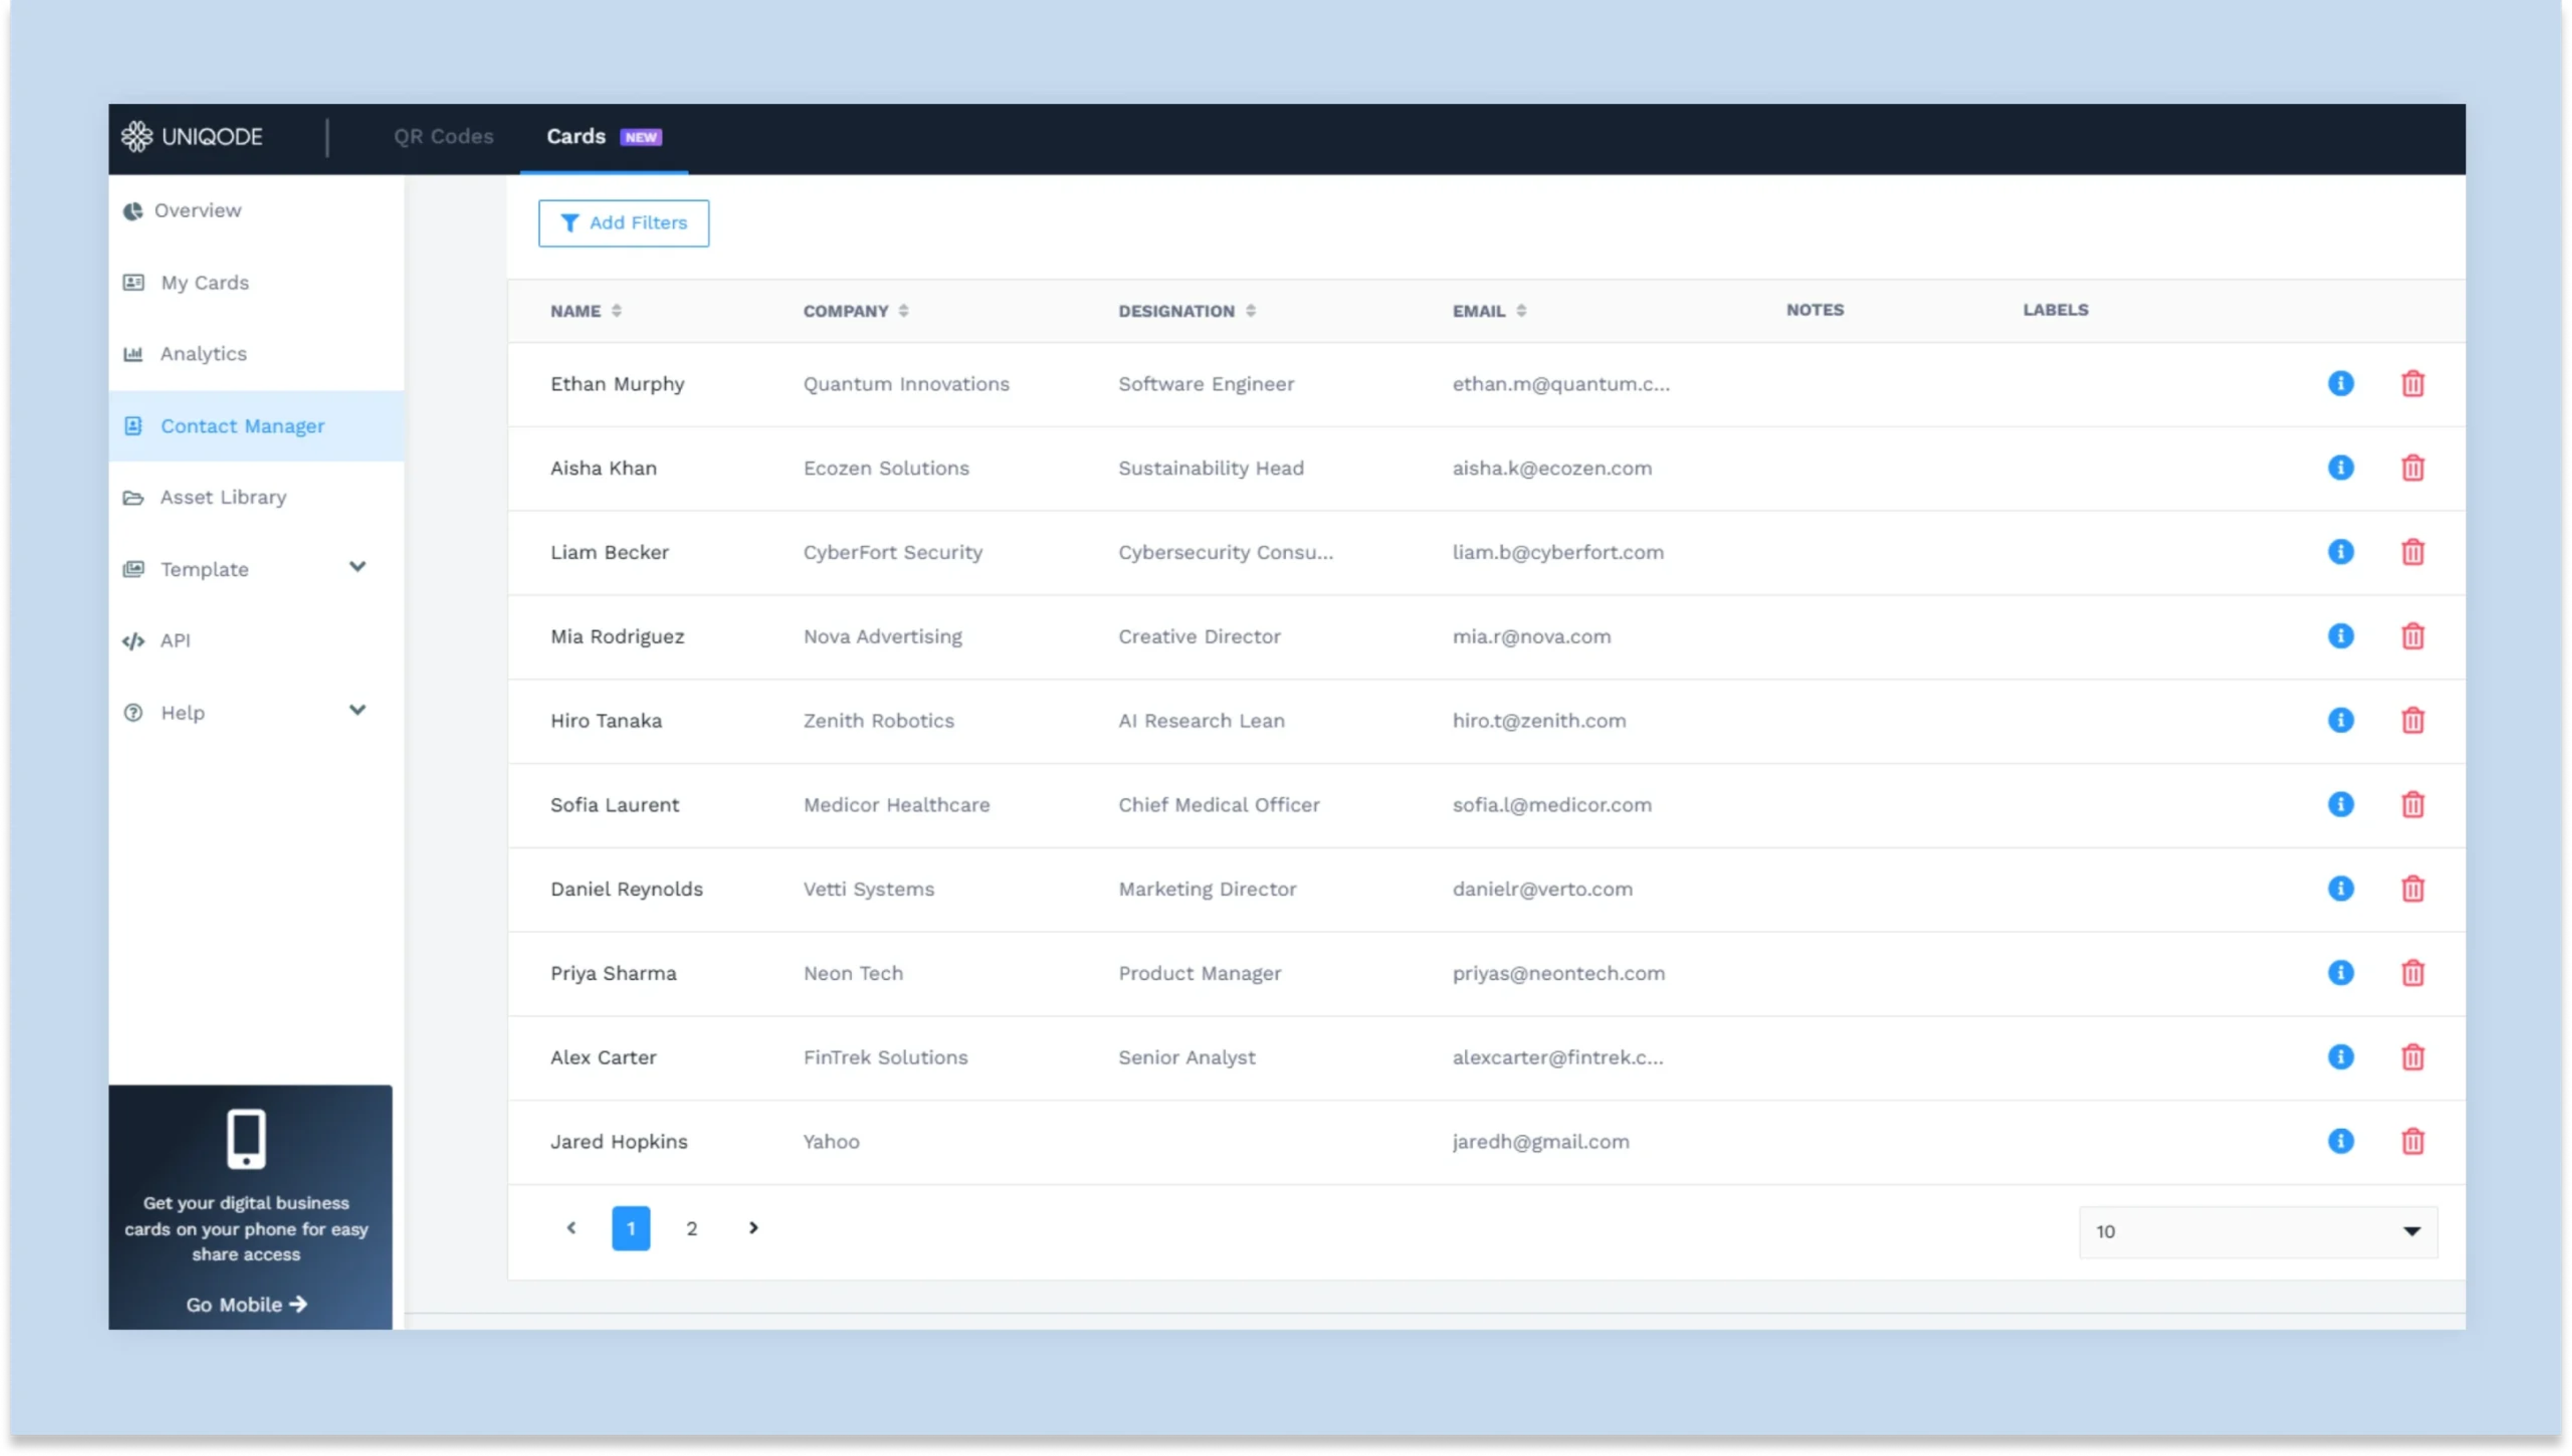2572x1456 pixels.
Task: Go to next page arrow
Action: click(753, 1228)
